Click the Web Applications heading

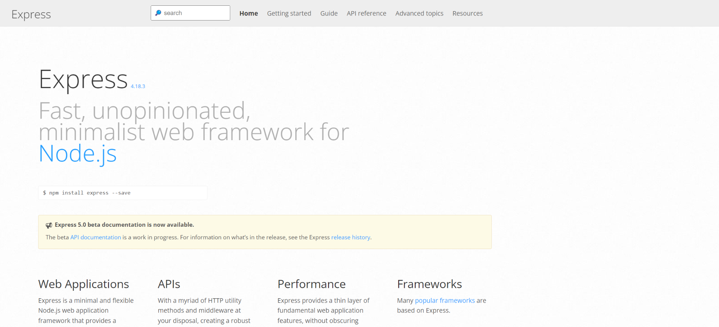(83, 284)
